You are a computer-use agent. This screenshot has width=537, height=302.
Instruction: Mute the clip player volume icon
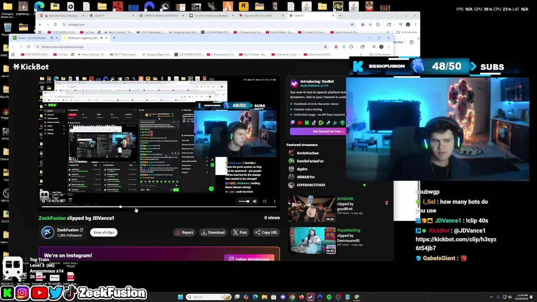pyautogui.click(x=255, y=201)
